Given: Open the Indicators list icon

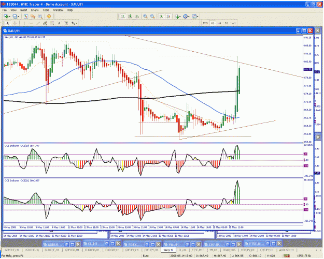Looking at the screenshot, I should (x=176, y=16).
